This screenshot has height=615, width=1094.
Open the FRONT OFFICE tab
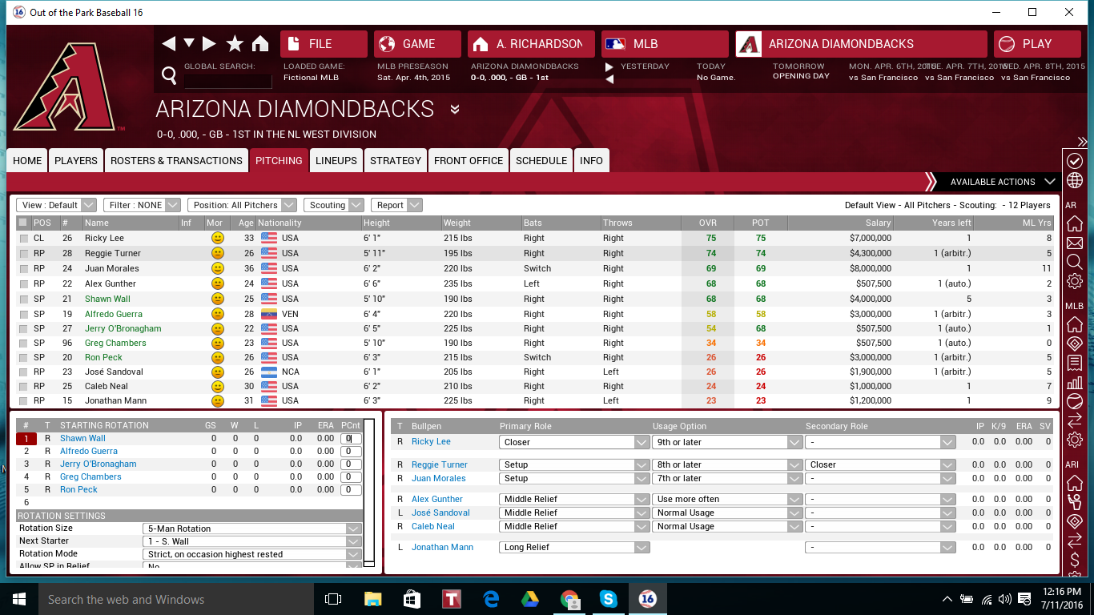(x=468, y=160)
